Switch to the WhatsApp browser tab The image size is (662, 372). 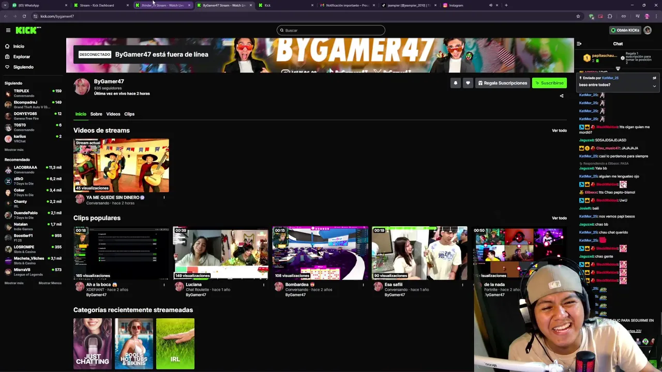coord(39,5)
